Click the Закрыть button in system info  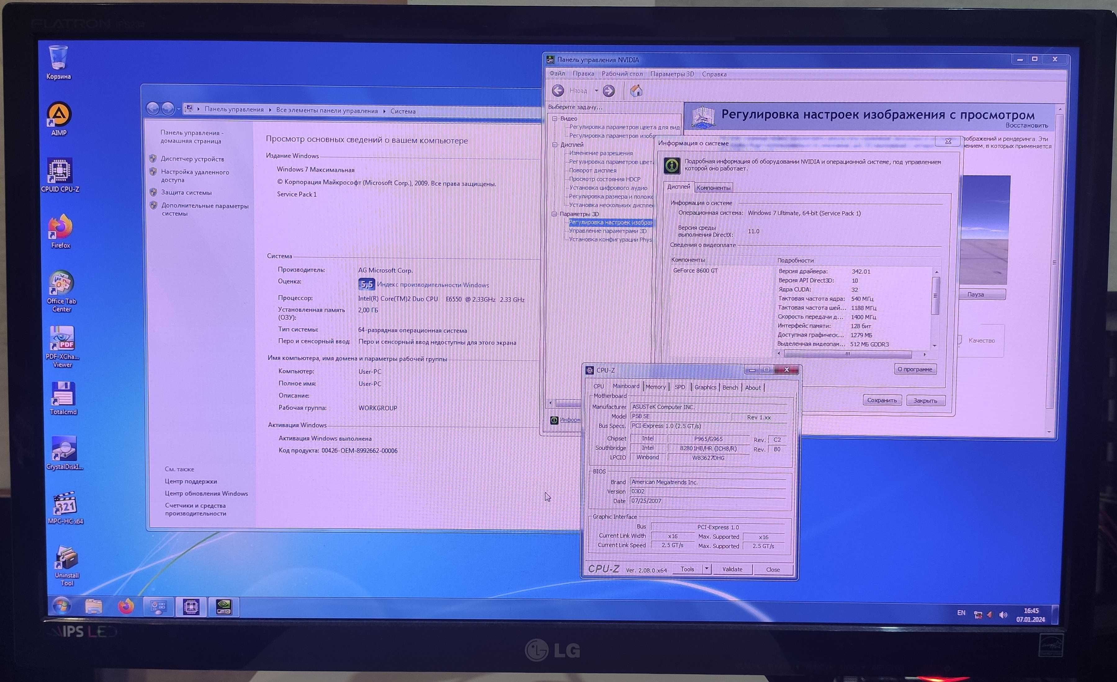pyautogui.click(x=925, y=400)
